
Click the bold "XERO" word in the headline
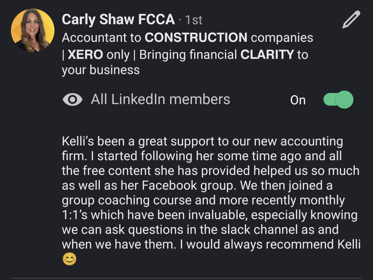[85, 55]
